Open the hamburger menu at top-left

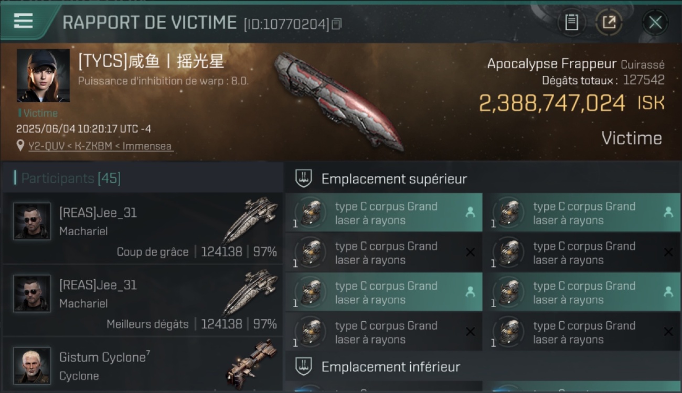point(23,21)
